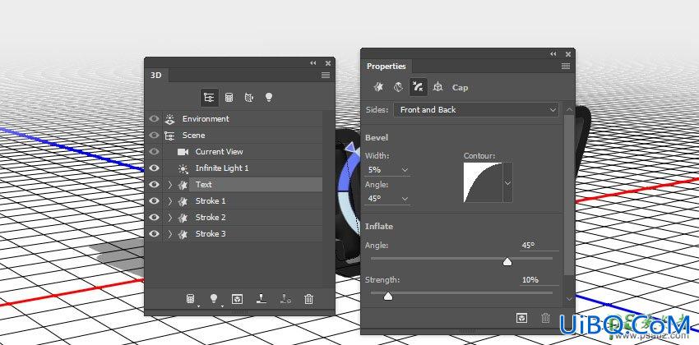Open the Coordinates properties icon
Image resolution: width=699 pixels, height=345 pixels.
[x=437, y=87]
